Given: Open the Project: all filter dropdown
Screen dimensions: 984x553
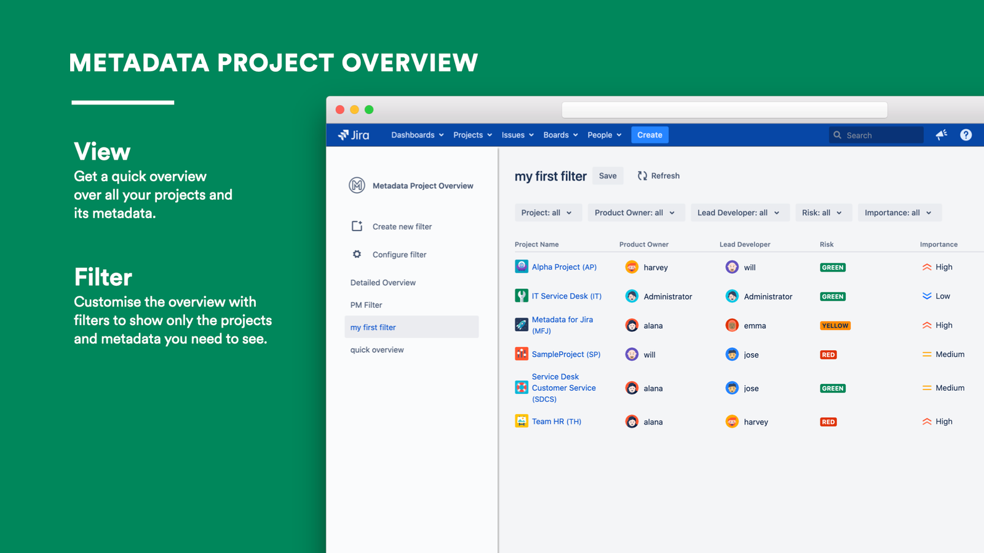Looking at the screenshot, I should coord(548,213).
